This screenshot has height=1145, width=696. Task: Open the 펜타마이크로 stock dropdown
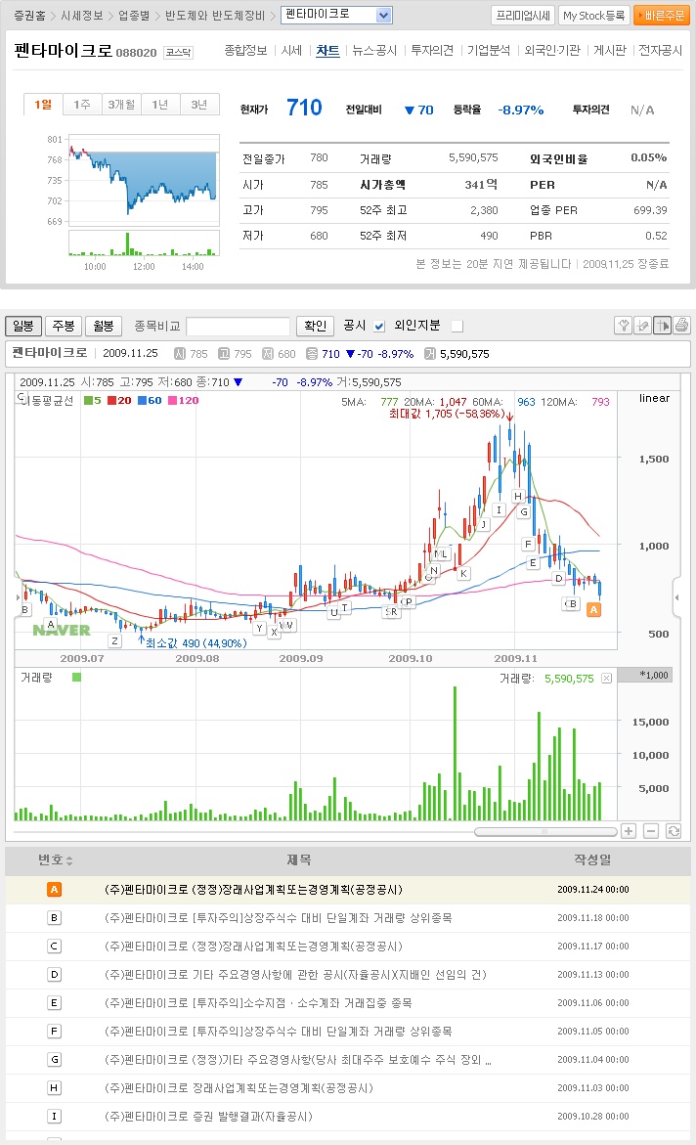(384, 15)
